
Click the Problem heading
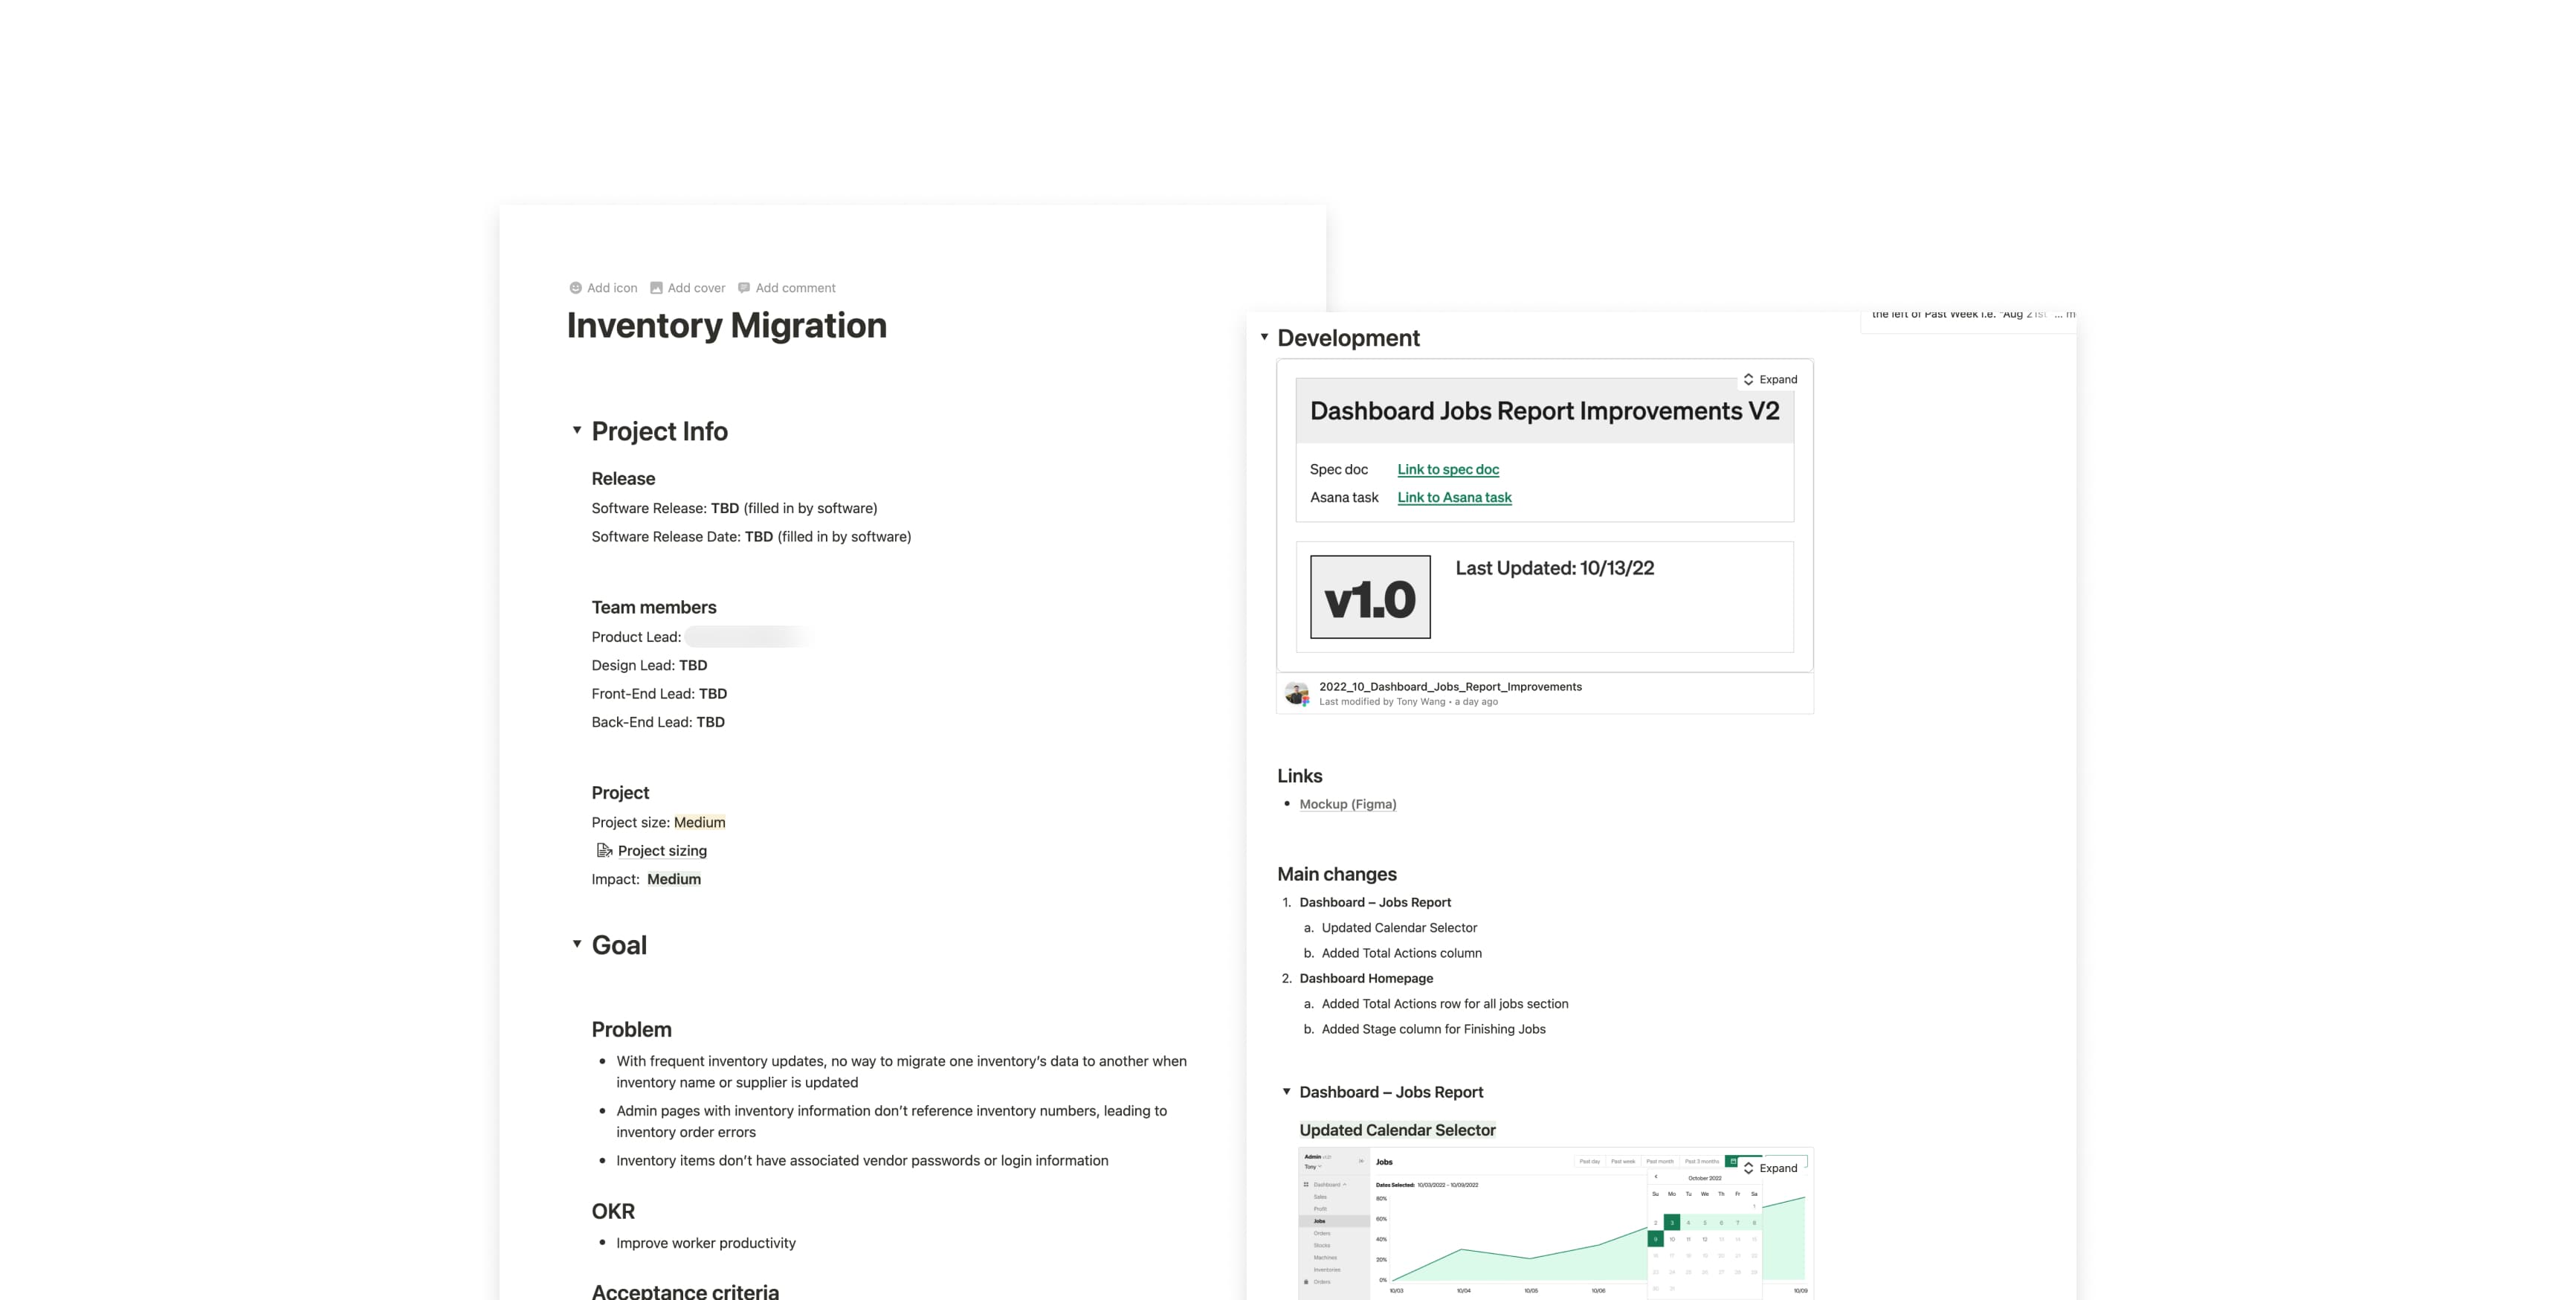coord(631,1030)
